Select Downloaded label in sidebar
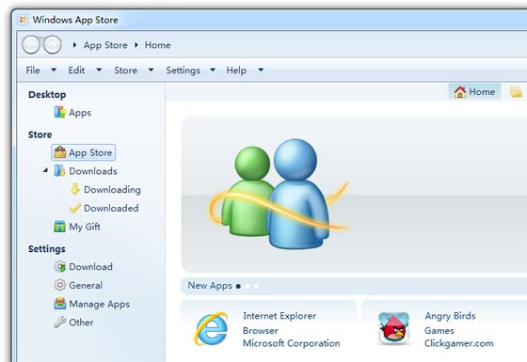Viewport: 527px width, 362px height. [x=111, y=208]
